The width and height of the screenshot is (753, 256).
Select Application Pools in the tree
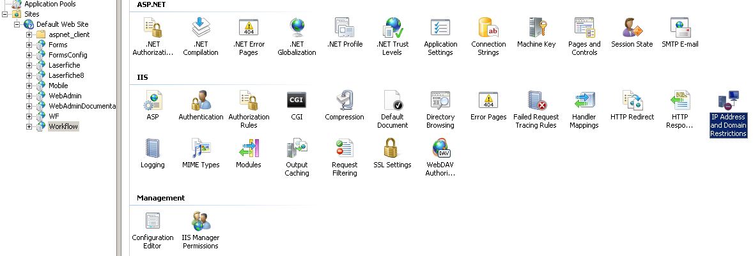pos(50,4)
